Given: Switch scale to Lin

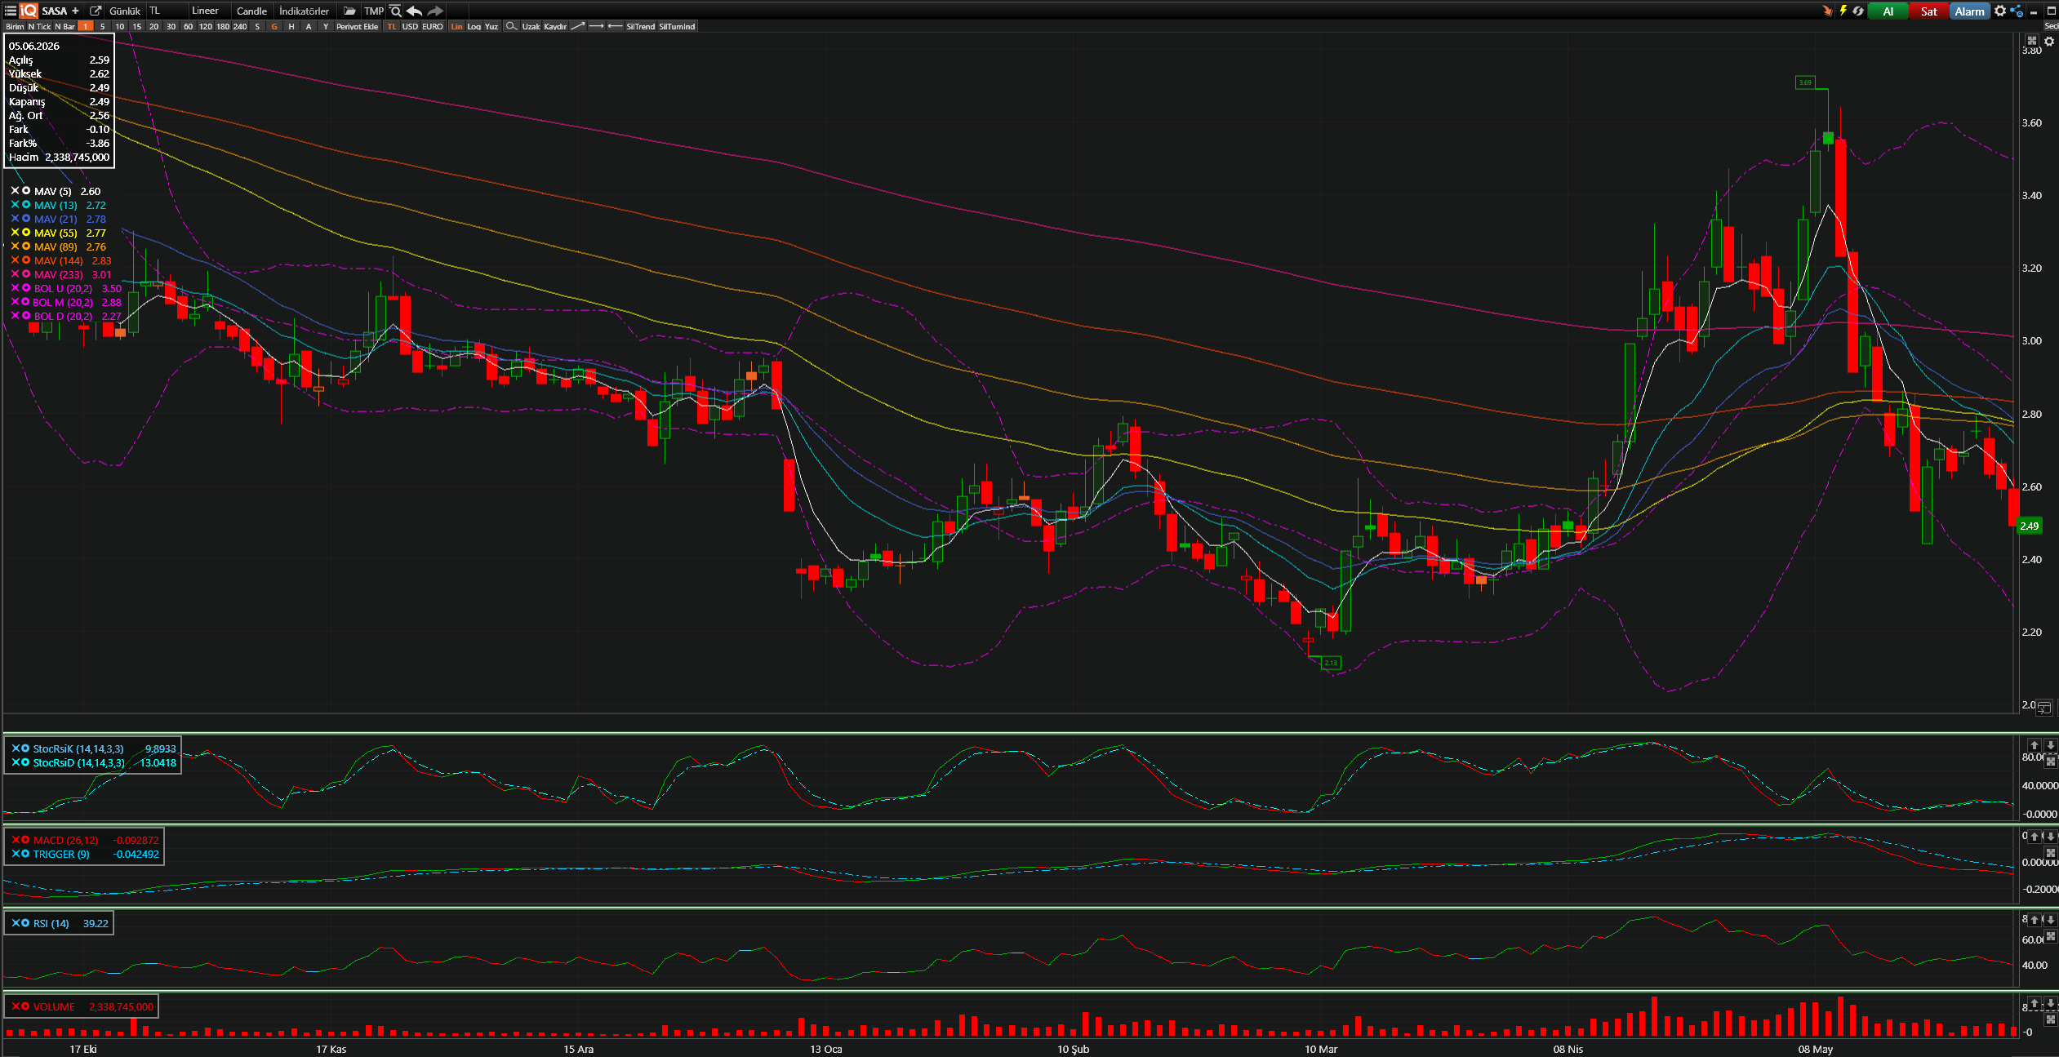Looking at the screenshot, I should tap(456, 26).
